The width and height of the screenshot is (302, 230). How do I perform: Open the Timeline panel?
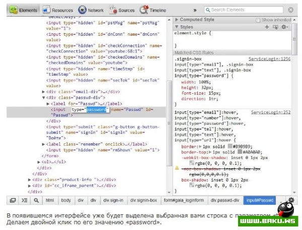click(x=153, y=10)
